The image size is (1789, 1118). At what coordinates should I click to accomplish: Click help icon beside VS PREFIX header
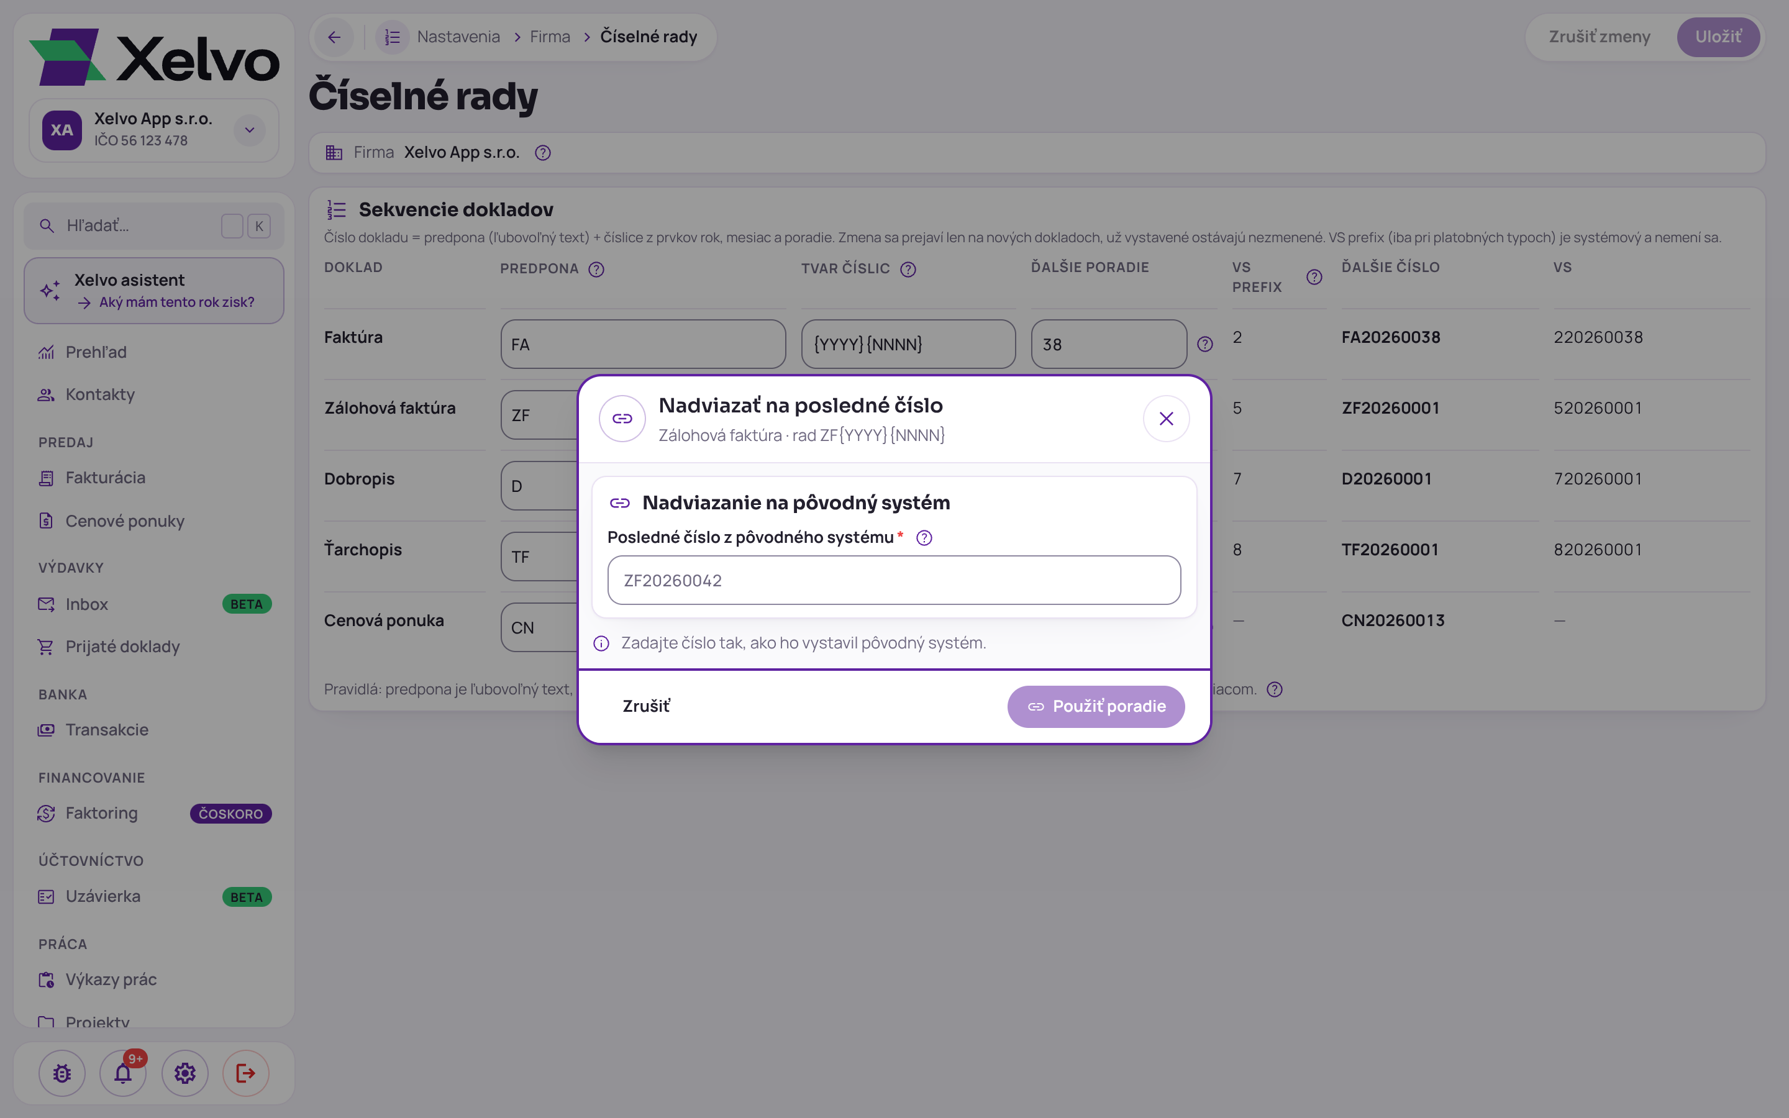point(1314,277)
